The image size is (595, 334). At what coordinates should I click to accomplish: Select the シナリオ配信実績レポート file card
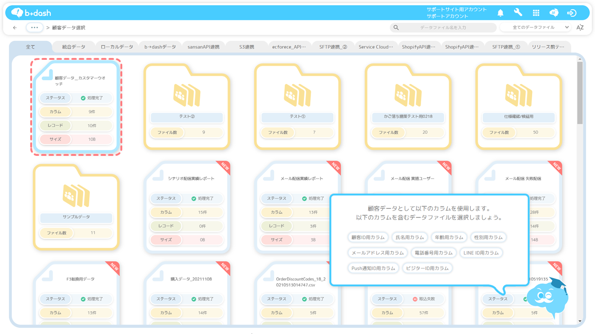coord(187,207)
